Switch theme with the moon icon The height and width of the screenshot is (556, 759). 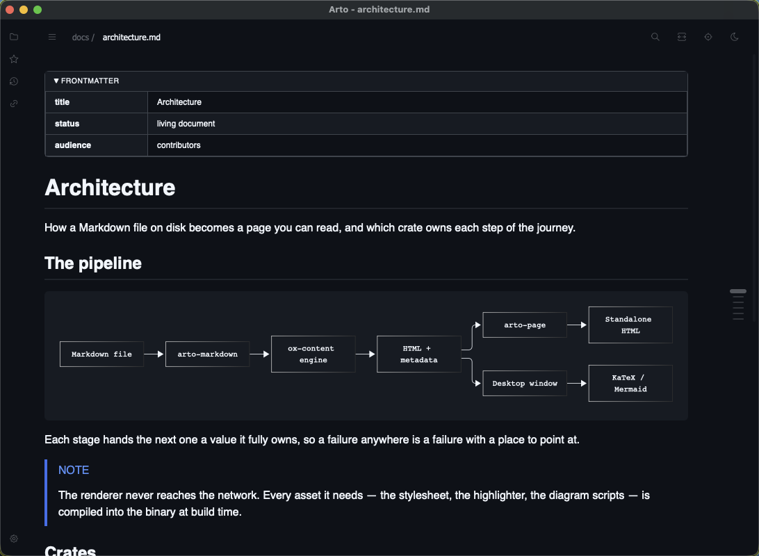pos(734,37)
